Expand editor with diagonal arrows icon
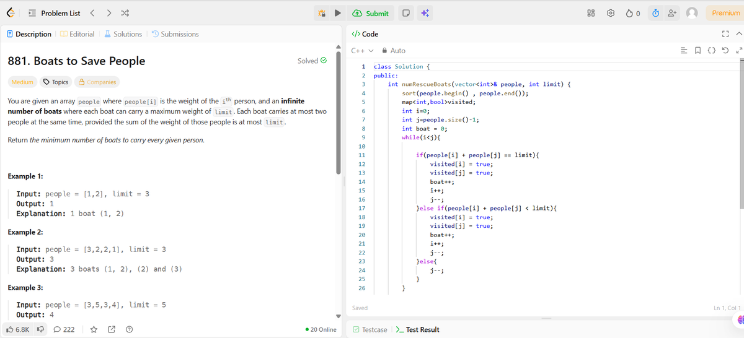 tap(739, 51)
